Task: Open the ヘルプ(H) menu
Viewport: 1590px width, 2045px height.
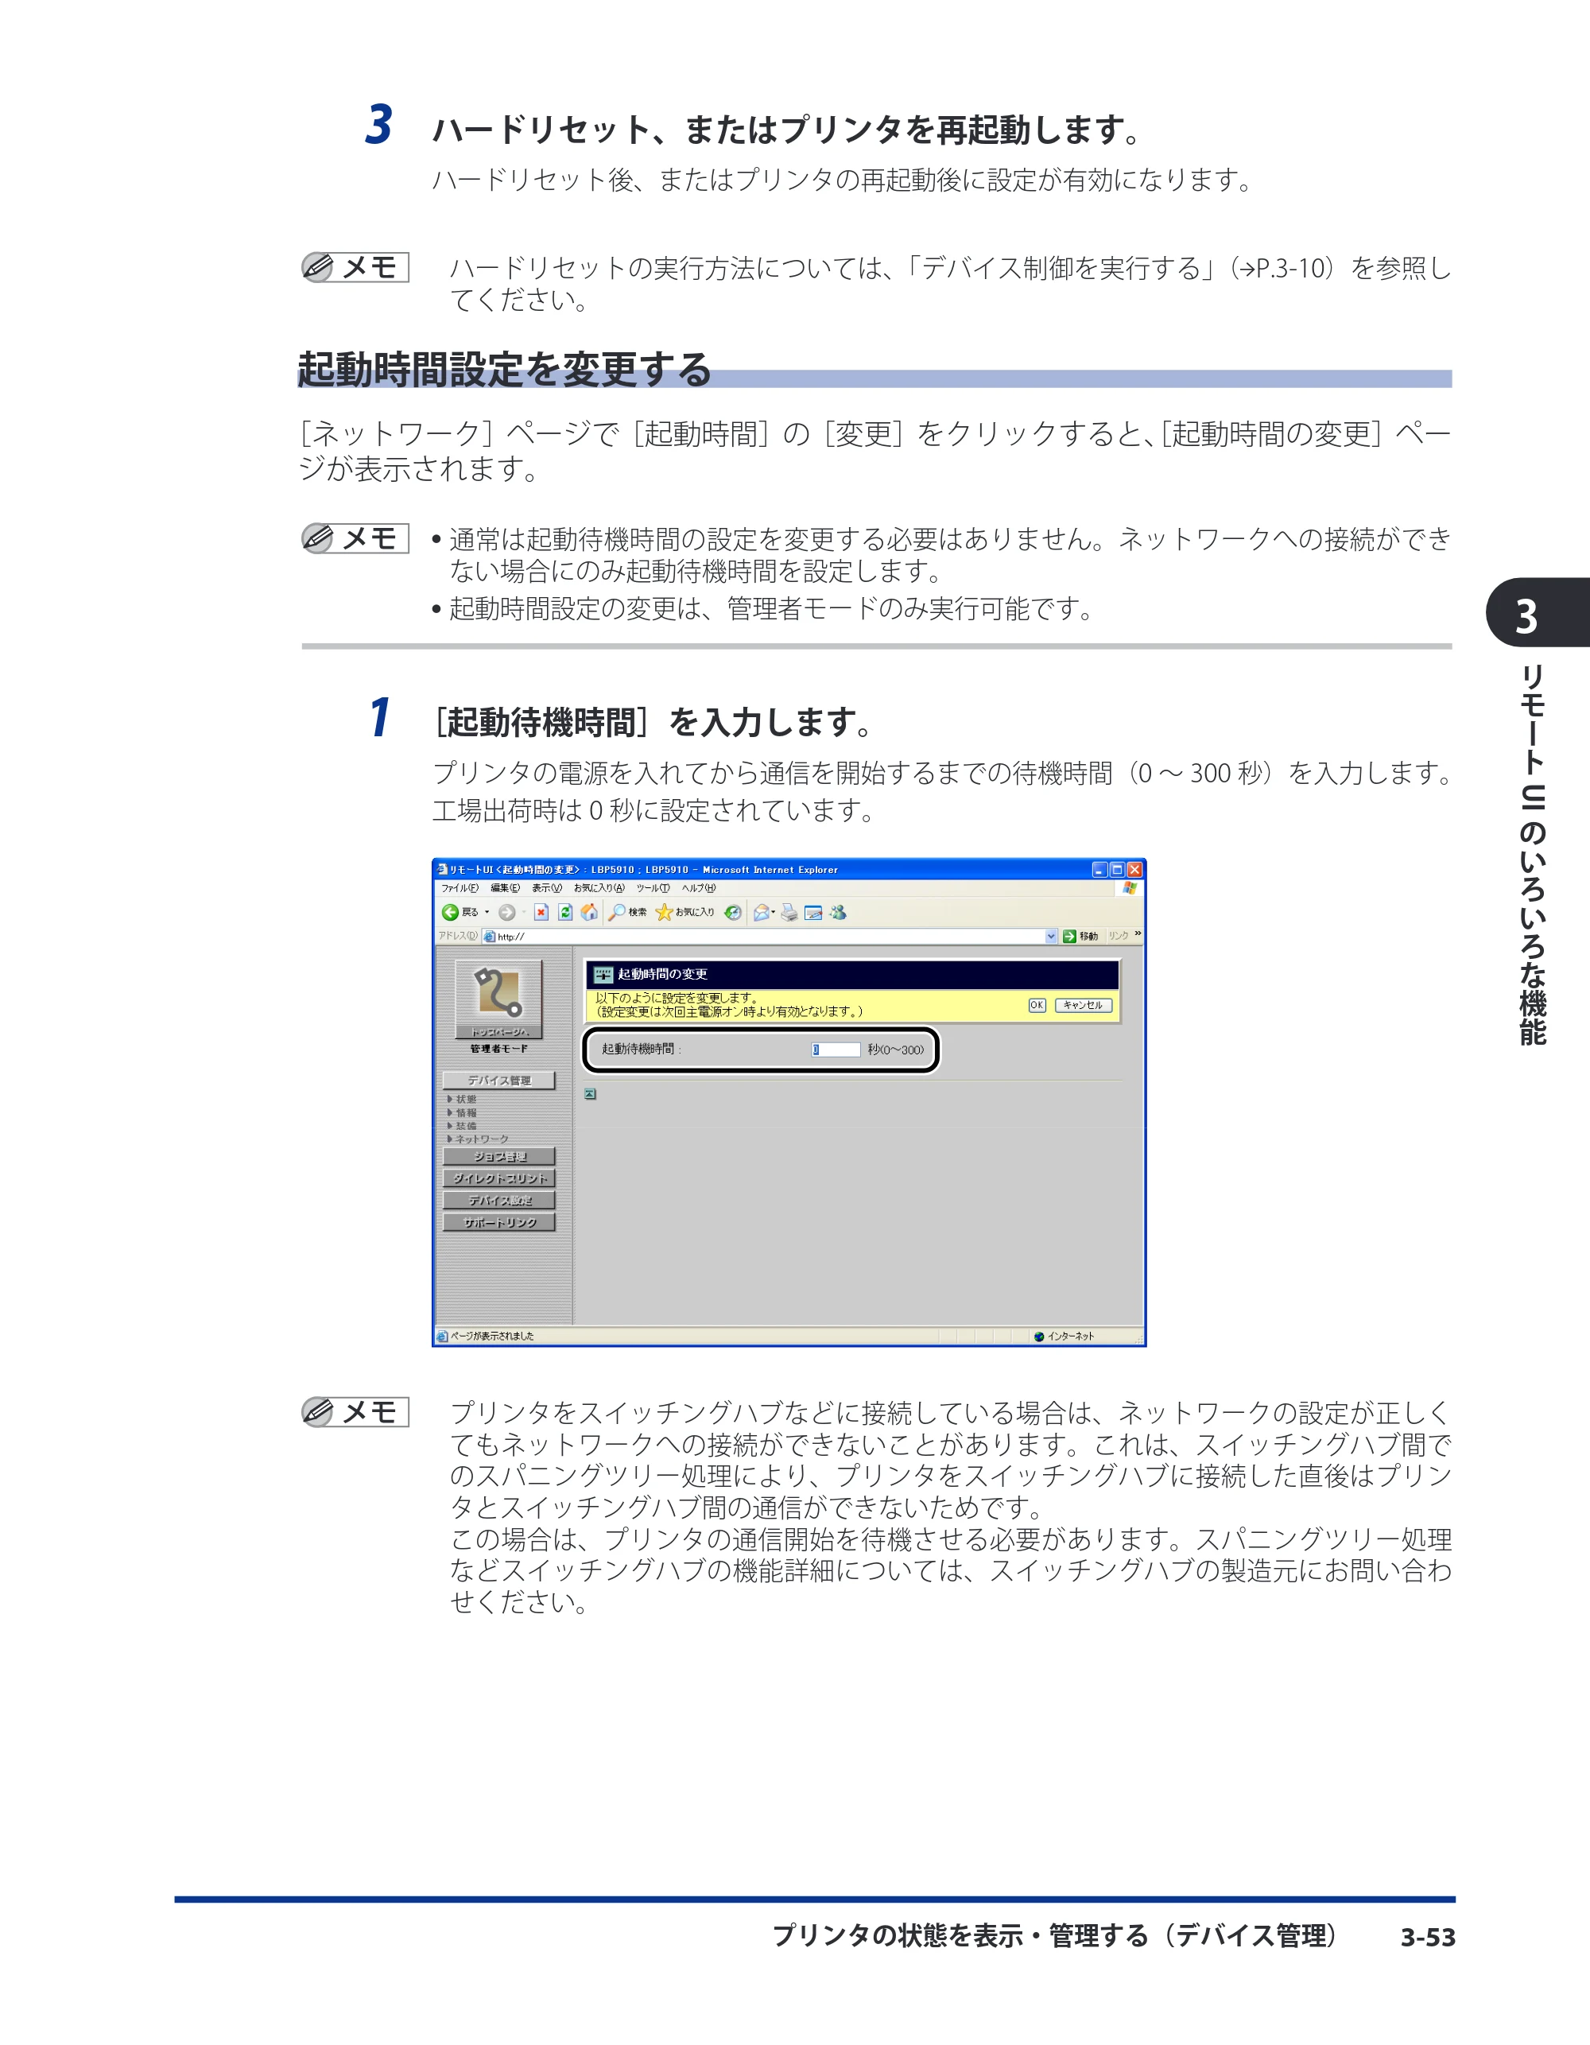Action: [699, 887]
